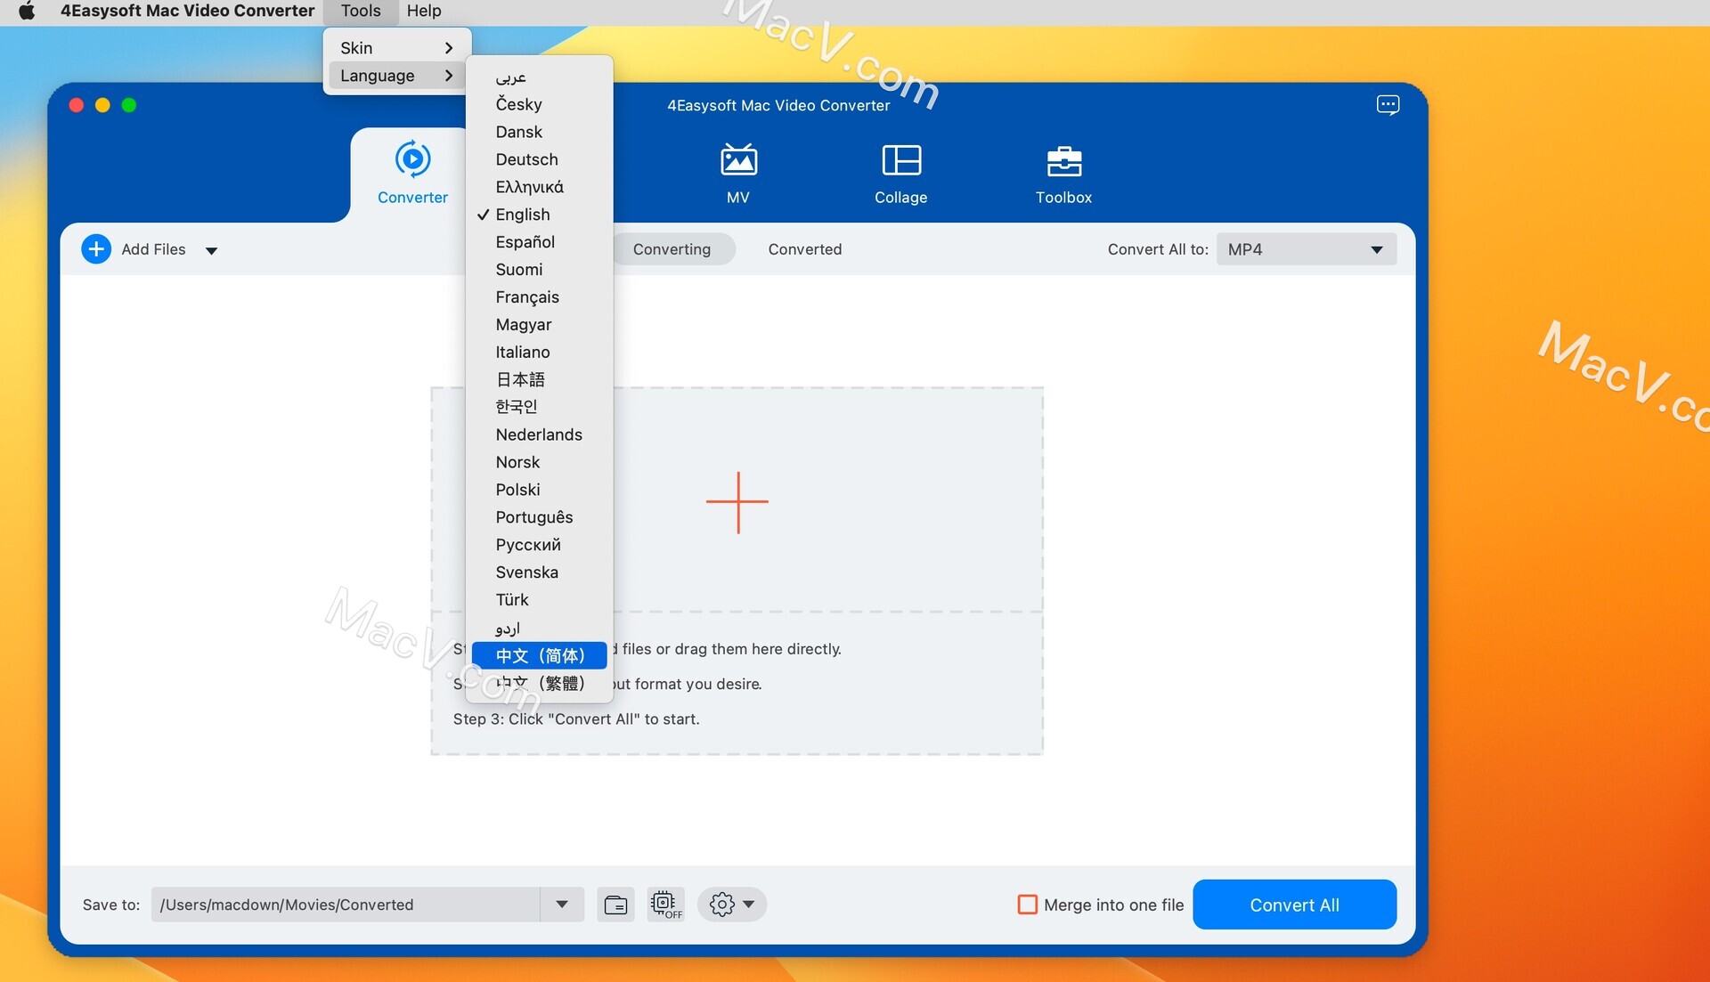Click the Add Files plus icon
The width and height of the screenshot is (1710, 982).
coord(96,249)
